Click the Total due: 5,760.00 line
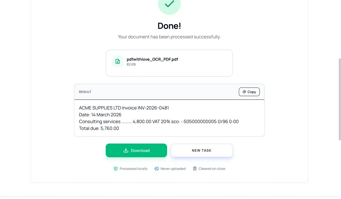Viewport: 341px width, 199px height. click(x=99, y=128)
